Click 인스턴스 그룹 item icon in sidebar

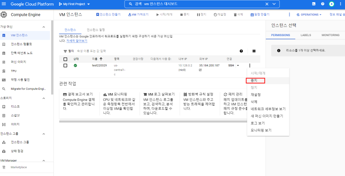coord(4,142)
